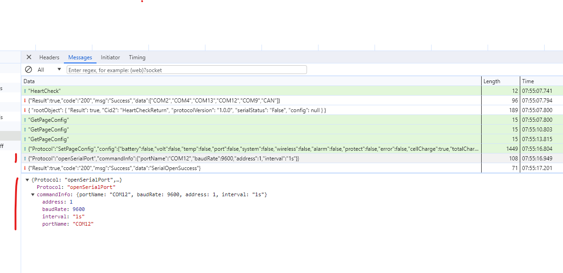Open the Headers tab
This screenshot has height=273, width=563.
pos(49,57)
